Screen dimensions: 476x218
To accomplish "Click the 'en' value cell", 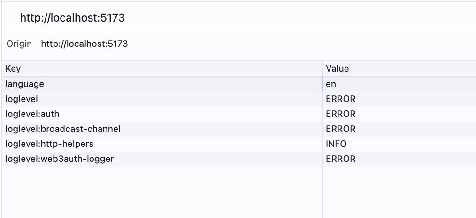I will tap(399, 84).
